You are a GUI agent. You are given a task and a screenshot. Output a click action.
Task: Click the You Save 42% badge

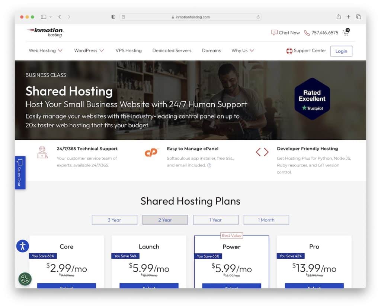click(x=290, y=256)
